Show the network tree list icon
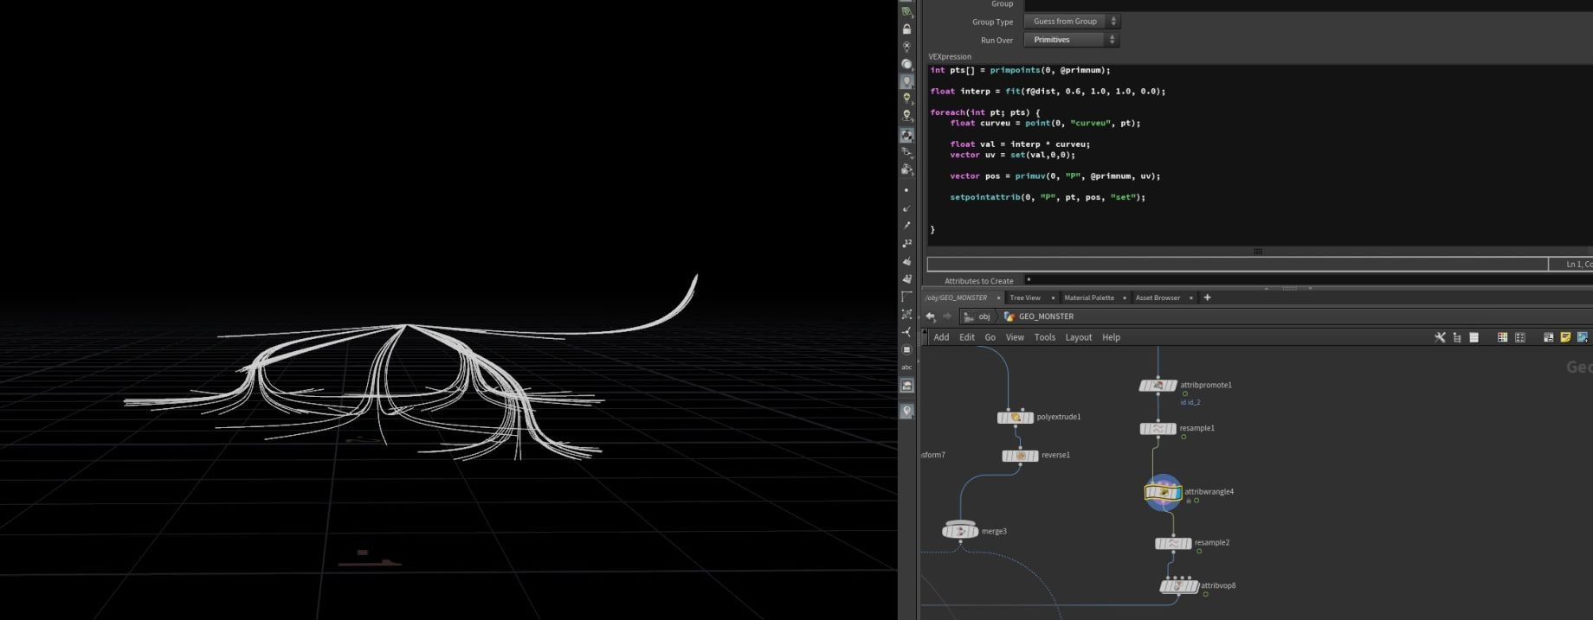 pos(1457,337)
